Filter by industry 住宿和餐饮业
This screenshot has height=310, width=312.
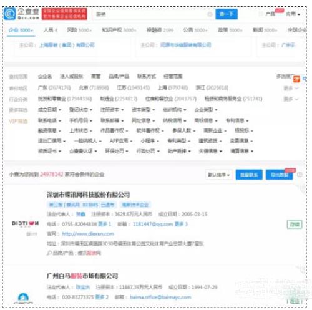(x=171, y=99)
